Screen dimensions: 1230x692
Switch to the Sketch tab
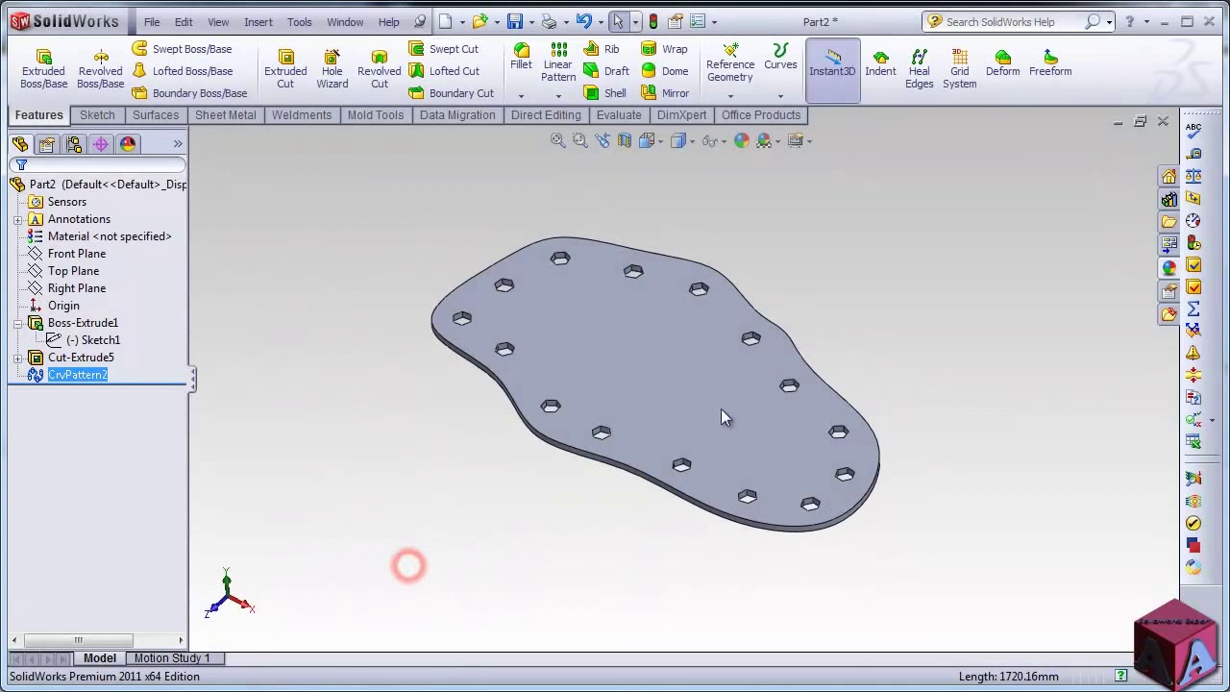tap(97, 115)
